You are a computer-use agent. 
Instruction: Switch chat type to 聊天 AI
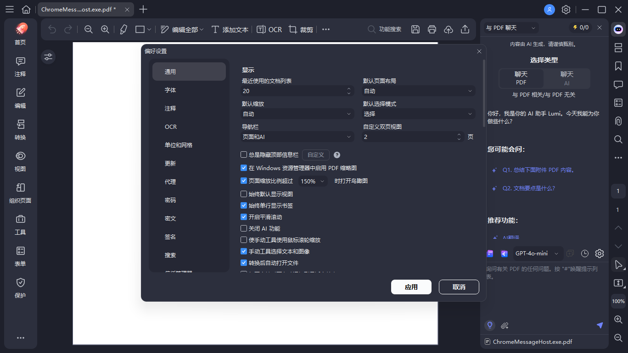(567, 78)
